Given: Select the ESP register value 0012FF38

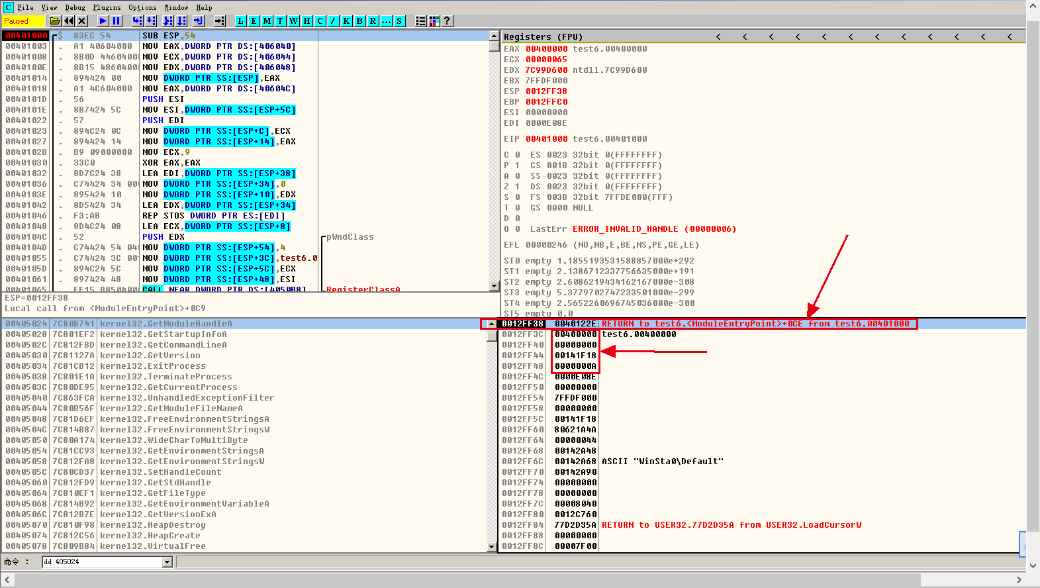Looking at the screenshot, I should coord(547,91).
